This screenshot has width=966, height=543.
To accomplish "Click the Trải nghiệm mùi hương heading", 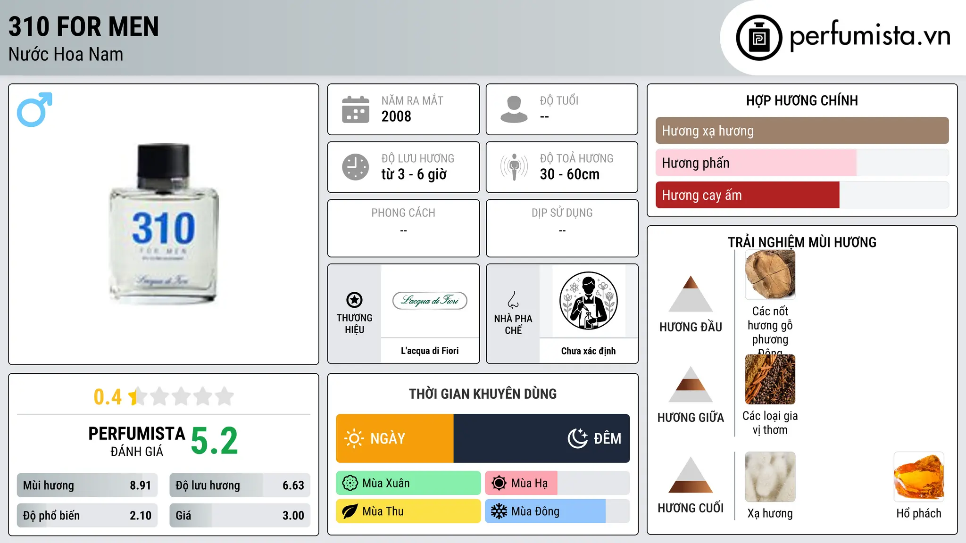I will point(802,242).
